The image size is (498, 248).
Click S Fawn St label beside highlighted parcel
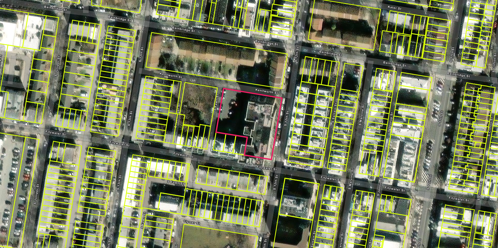click(216, 102)
